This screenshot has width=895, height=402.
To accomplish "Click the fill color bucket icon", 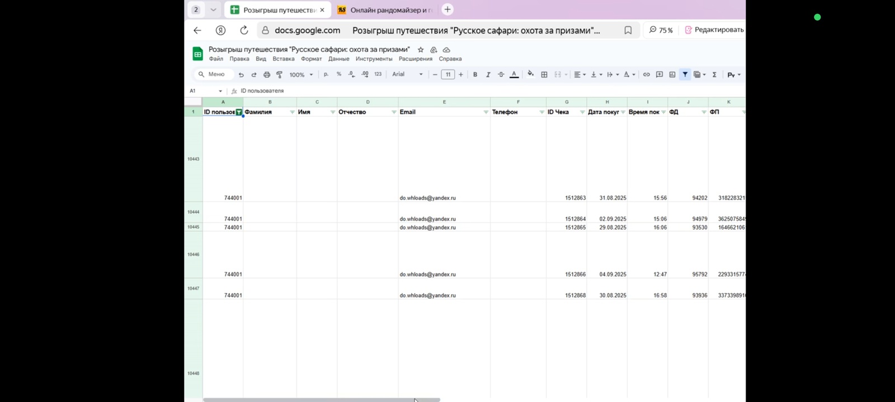I will [x=530, y=74].
